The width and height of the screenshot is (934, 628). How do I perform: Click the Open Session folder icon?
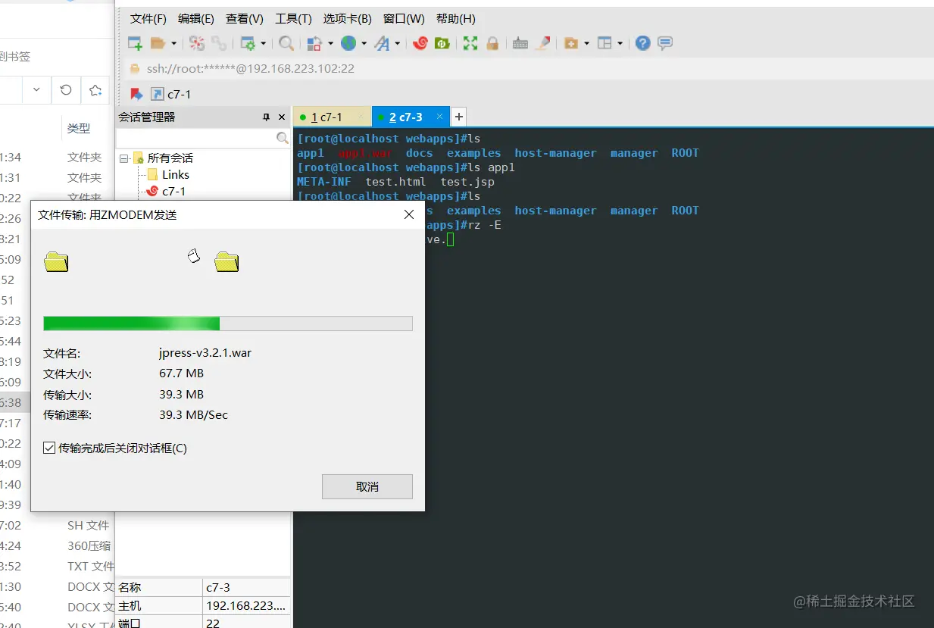[x=158, y=43]
